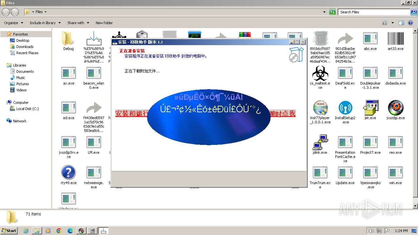Select the Update.exe icon
Screen dimensions: 418x235
click(x=345, y=173)
